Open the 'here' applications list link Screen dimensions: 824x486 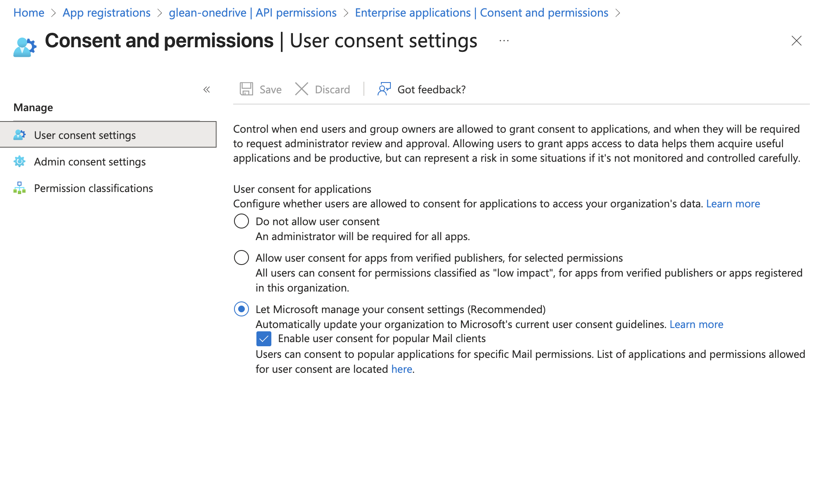pos(402,369)
